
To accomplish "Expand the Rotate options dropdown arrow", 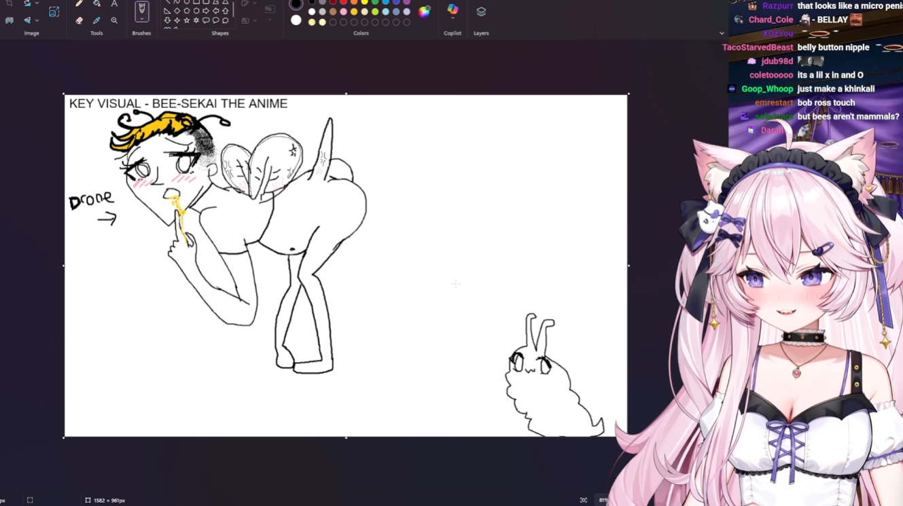I will [x=37, y=3].
